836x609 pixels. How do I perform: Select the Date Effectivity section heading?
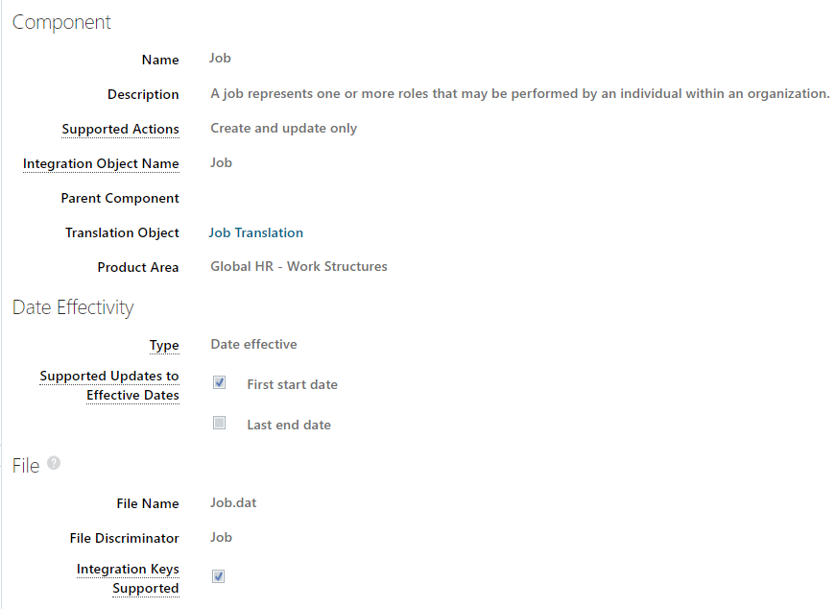click(x=73, y=307)
